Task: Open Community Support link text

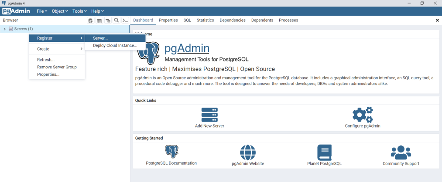Action: pos(401,164)
